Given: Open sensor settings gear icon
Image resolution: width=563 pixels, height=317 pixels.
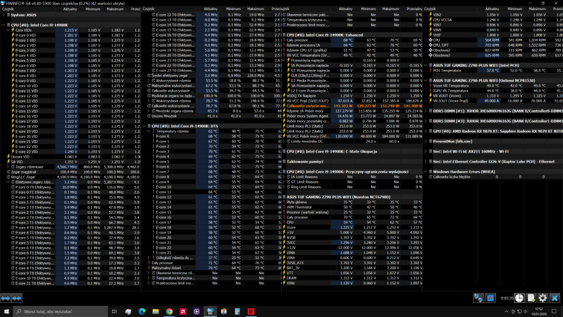Looking at the screenshot, I should click(x=543, y=298).
